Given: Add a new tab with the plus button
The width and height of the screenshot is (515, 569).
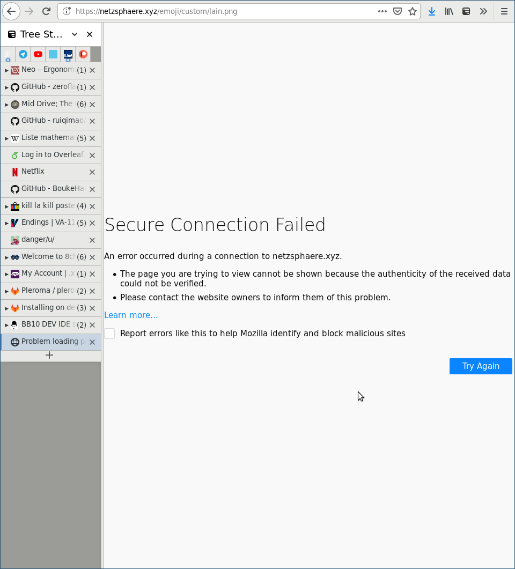Looking at the screenshot, I should click(x=49, y=355).
